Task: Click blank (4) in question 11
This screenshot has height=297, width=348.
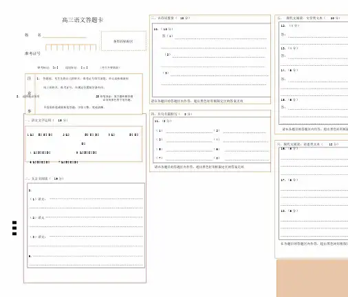Action: point(246,141)
